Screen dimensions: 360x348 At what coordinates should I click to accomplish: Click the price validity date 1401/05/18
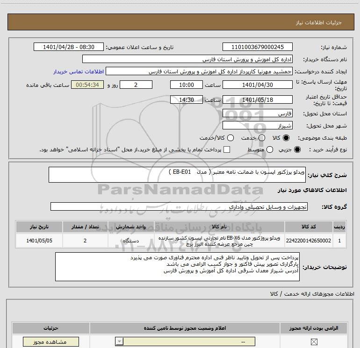click(257, 100)
